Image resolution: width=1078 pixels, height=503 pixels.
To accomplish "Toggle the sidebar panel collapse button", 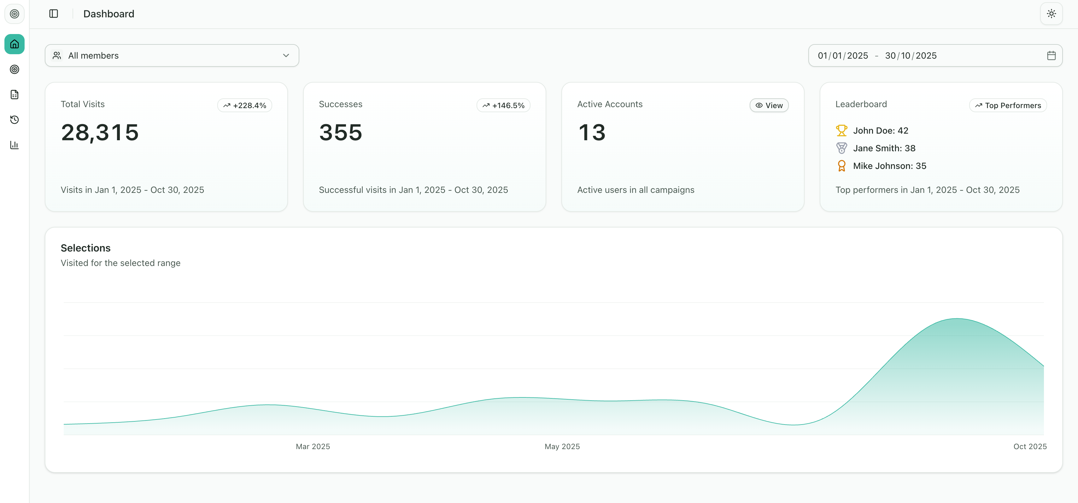I will tap(54, 14).
